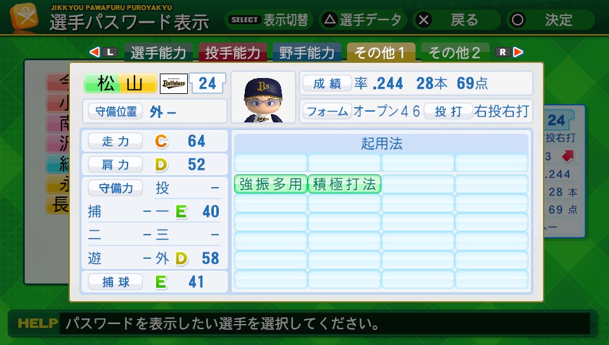609x345 pixels.
Task: Click the triangle 選手データ icon
Action: point(329,20)
